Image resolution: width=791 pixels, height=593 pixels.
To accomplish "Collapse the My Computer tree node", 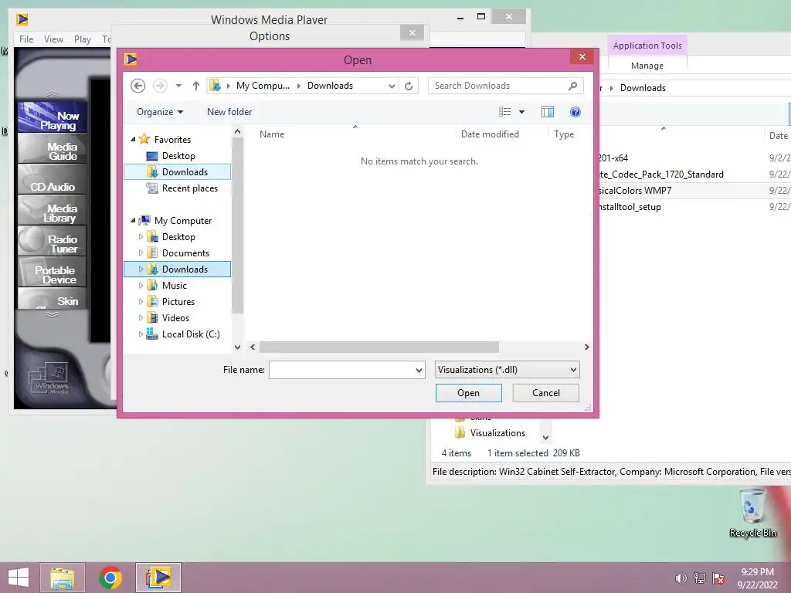I will click(133, 220).
